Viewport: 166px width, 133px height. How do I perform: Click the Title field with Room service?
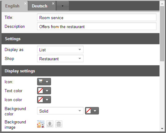click(97, 17)
